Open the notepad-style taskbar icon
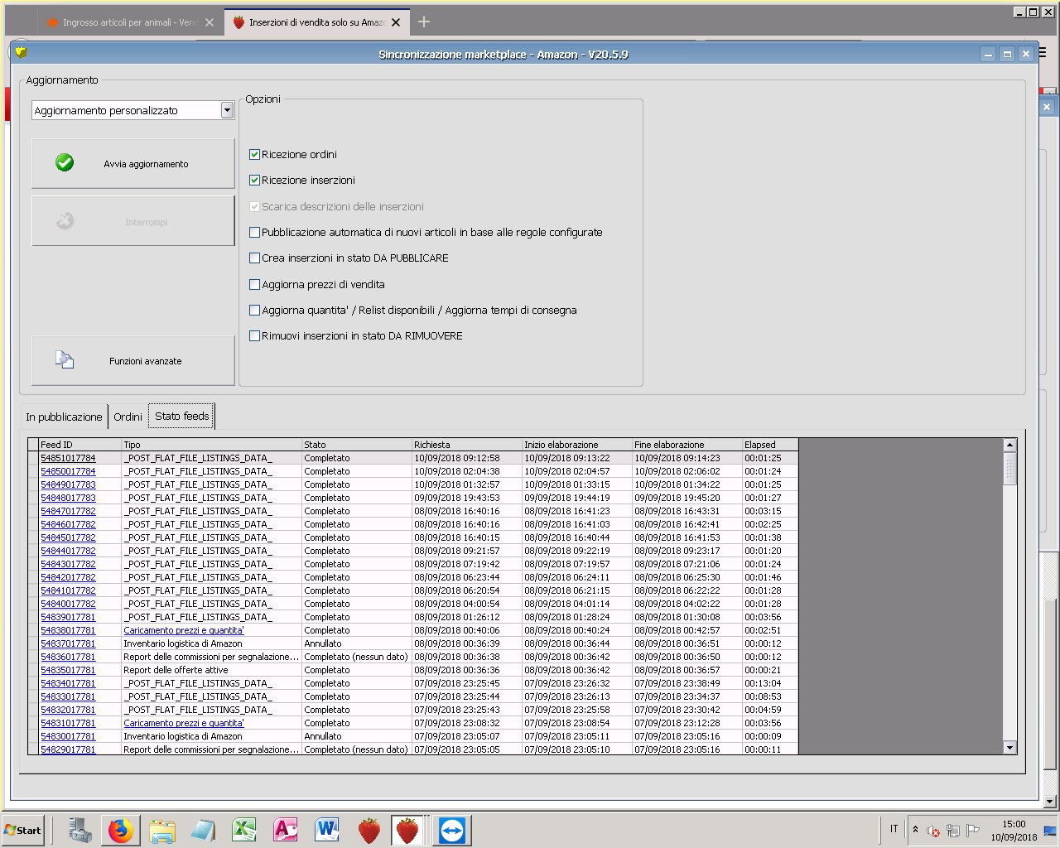Screen dimensions: 1060x848 pyautogui.click(x=203, y=831)
